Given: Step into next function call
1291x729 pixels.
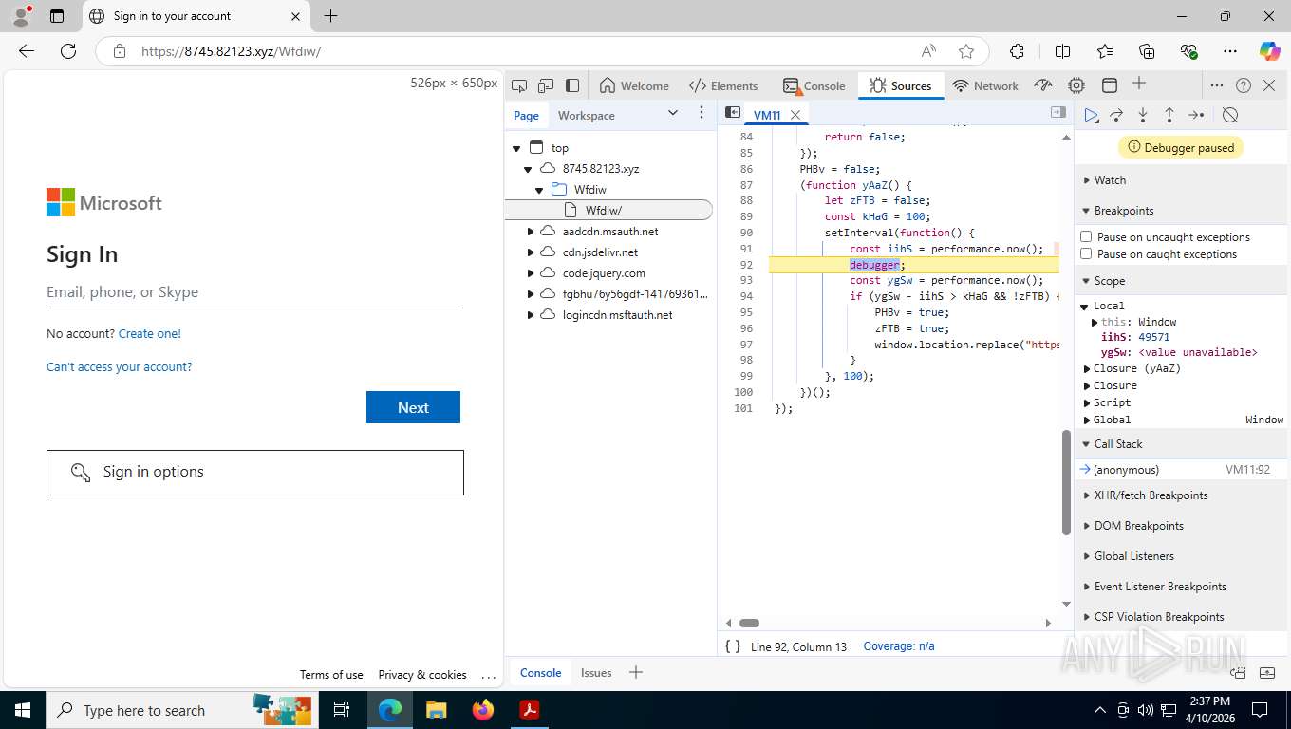Looking at the screenshot, I should [1143, 115].
